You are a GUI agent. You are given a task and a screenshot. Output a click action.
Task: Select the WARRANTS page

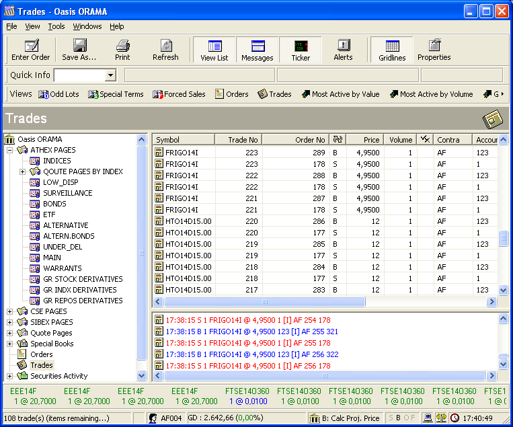[63, 268]
